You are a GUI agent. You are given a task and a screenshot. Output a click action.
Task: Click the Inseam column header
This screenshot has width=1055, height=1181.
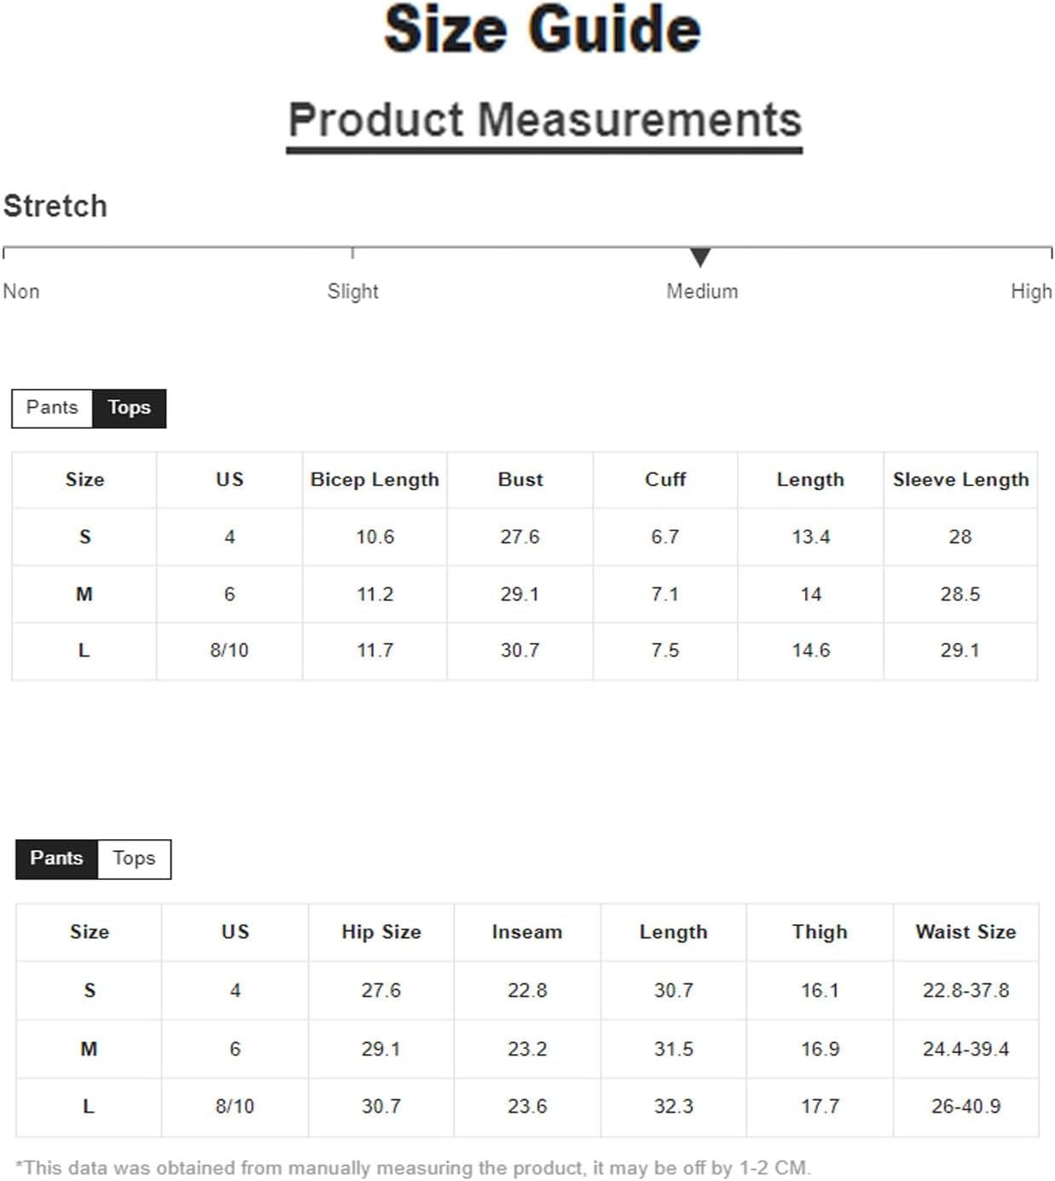point(527,932)
